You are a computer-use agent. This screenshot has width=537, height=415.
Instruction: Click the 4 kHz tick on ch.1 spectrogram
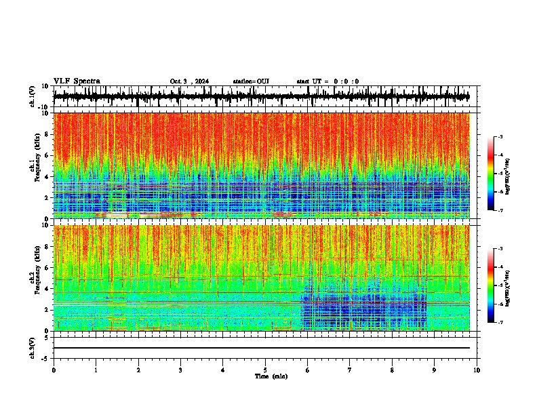coord(47,177)
